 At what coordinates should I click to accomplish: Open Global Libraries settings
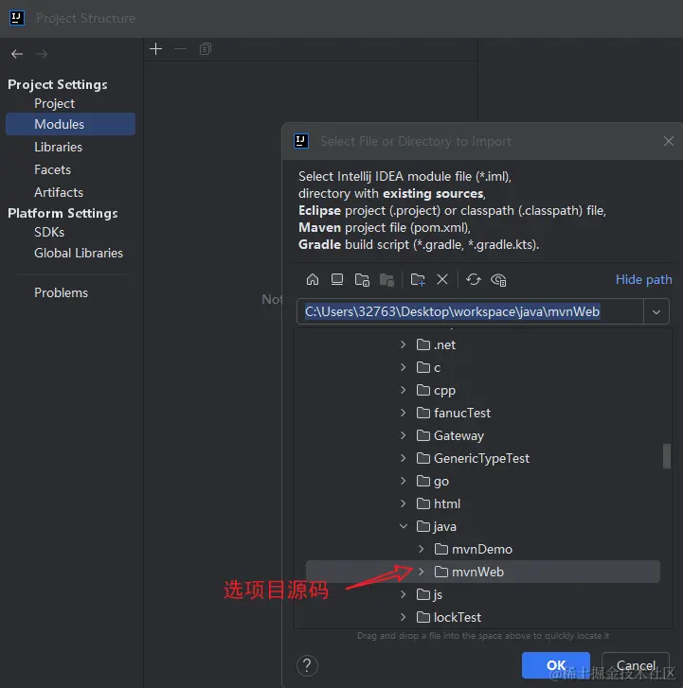click(79, 254)
